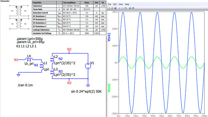Image resolution: width=208 pixels, height=117 pixels.
Task: Click the Save floppy-disk toolbar icon
Action: click(115, 8)
